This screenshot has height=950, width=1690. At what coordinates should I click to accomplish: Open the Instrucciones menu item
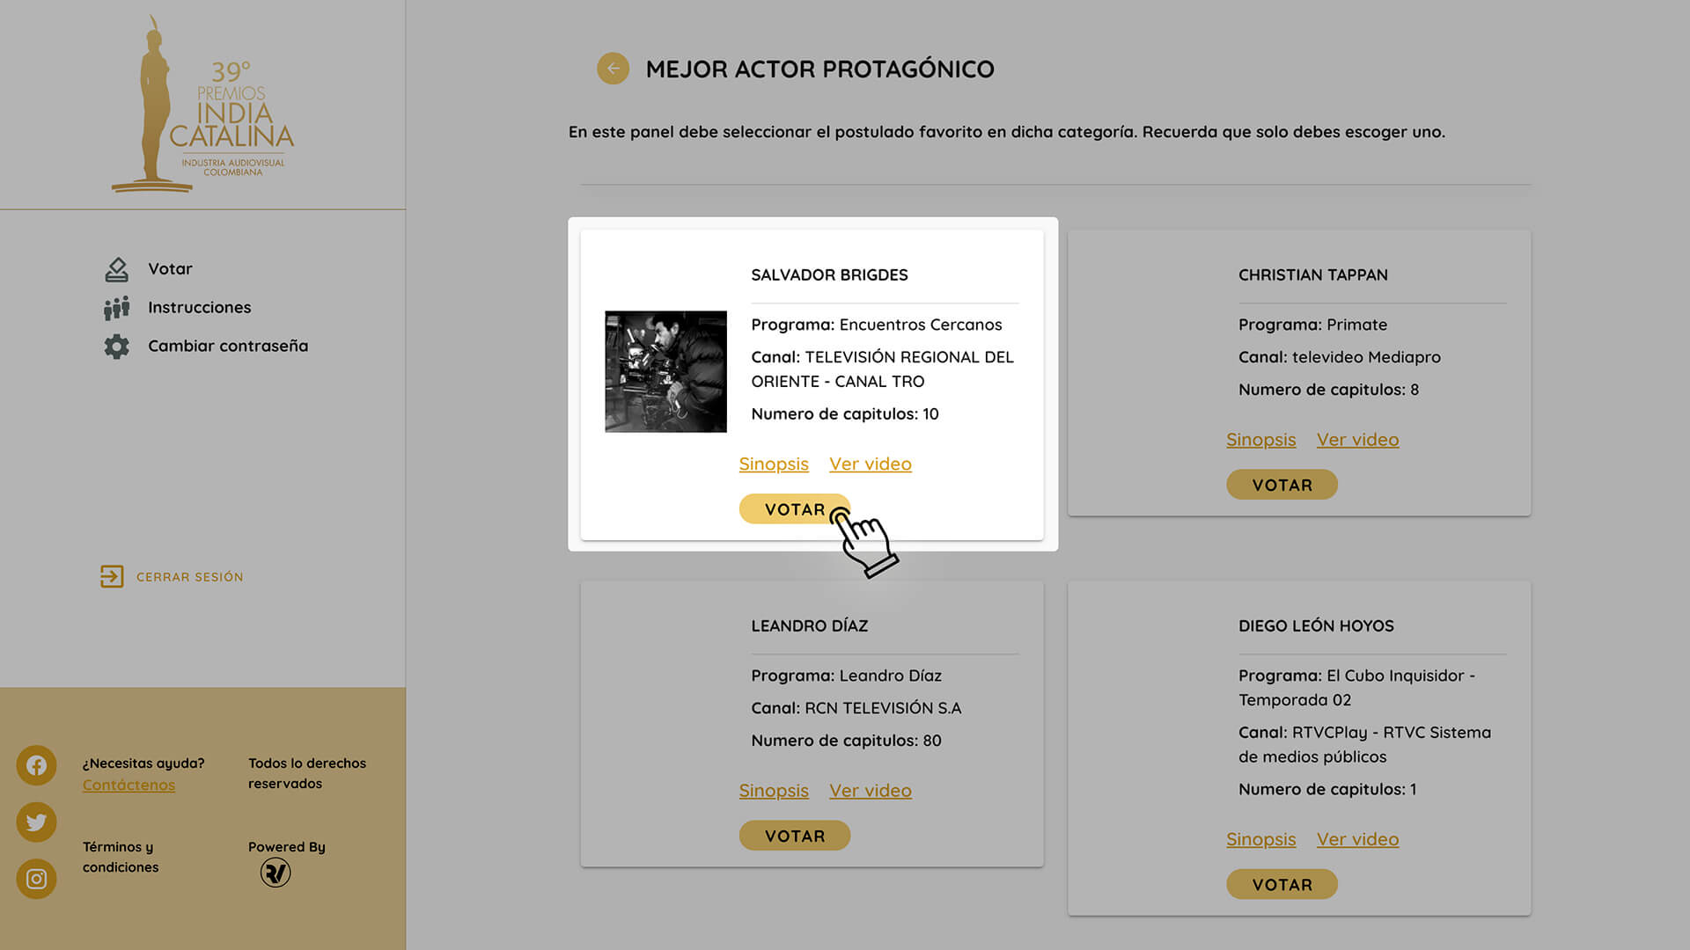[x=199, y=308]
